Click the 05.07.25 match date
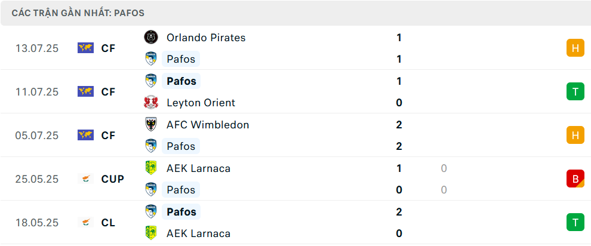 point(37,136)
